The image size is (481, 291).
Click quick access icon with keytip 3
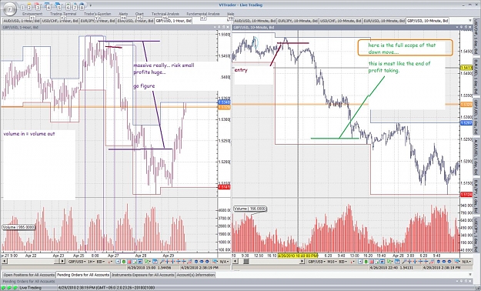[x=38, y=7]
